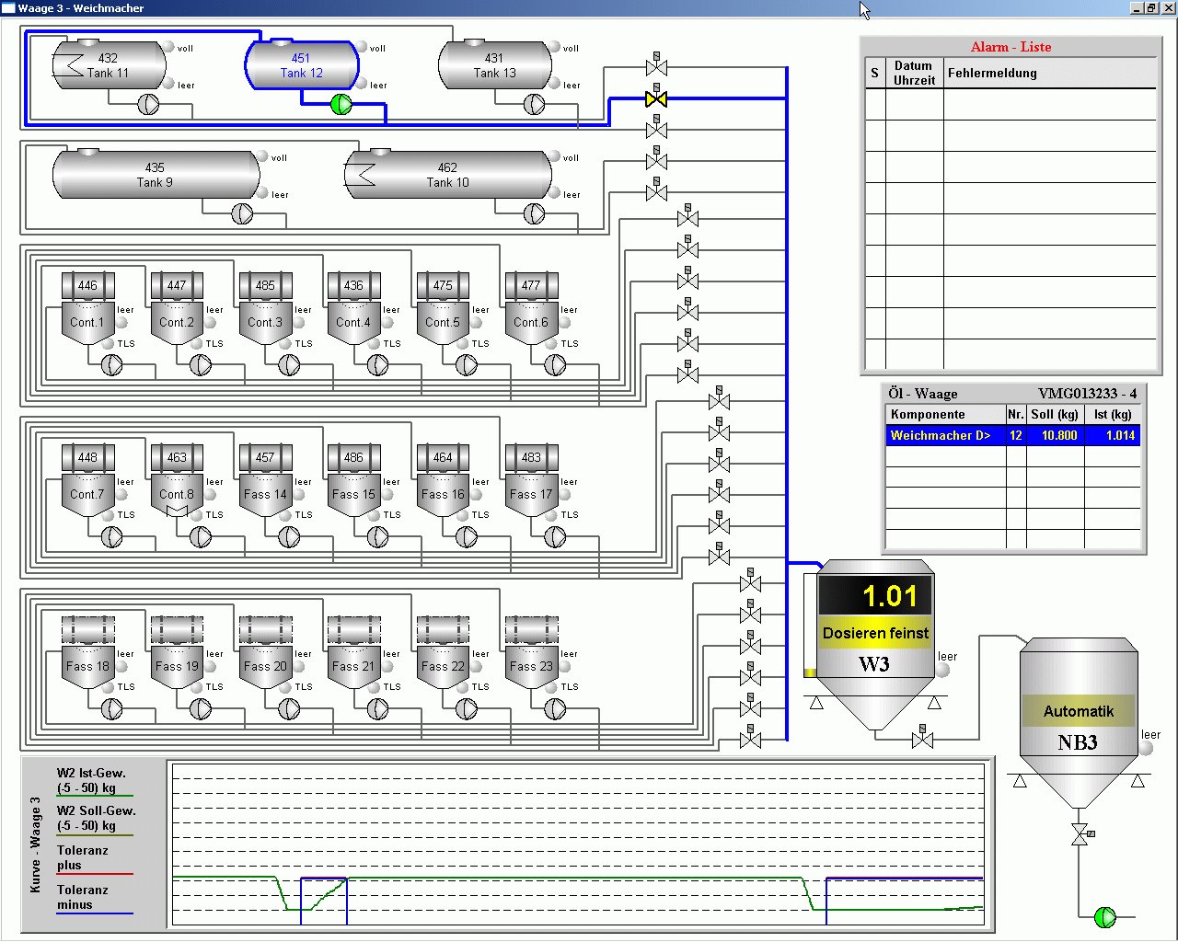Click the pump below Tank 9
This screenshot has height=942, width=1178.
coord(241,213)
